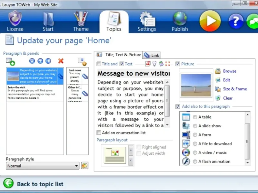
Task: Select A file to download radio button
Action: (x=195, y=144)
